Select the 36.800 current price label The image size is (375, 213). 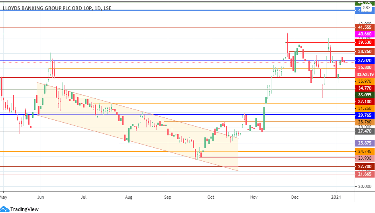coord(365,67)
